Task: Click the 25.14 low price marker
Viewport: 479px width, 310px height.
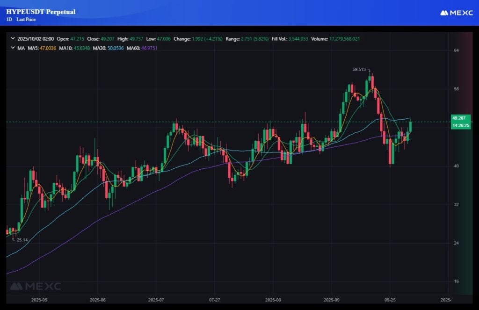Action: click(x=22, y=240)
